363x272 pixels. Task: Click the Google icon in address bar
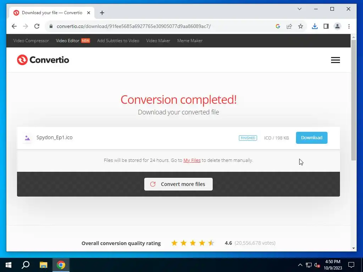[278, 26]
